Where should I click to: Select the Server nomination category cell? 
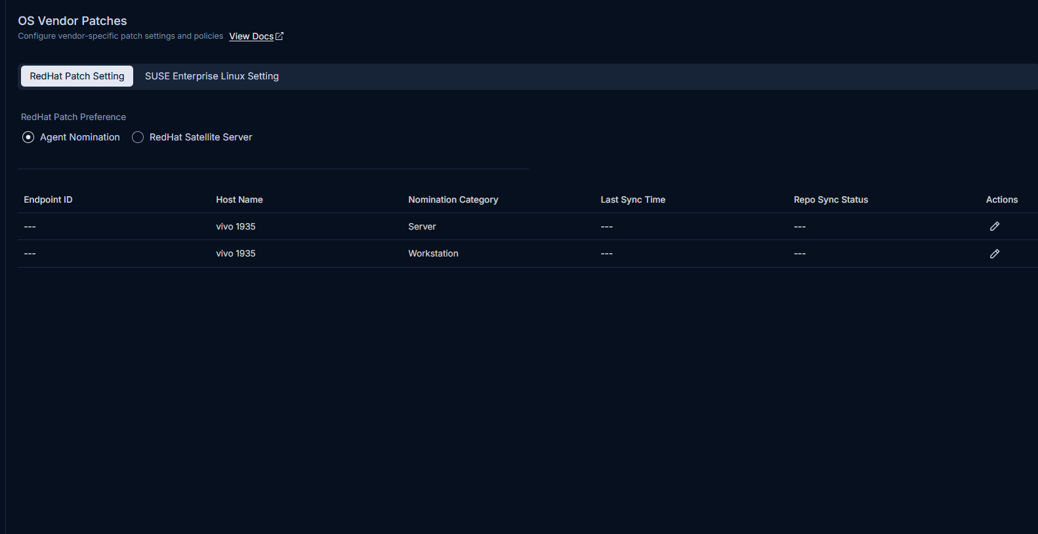pyautogui.click(x=422, y=226)
